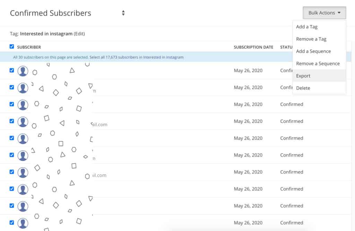Uncheck the sixth subscriber row's checkbox
355x231 pixels.
point(12,155)
